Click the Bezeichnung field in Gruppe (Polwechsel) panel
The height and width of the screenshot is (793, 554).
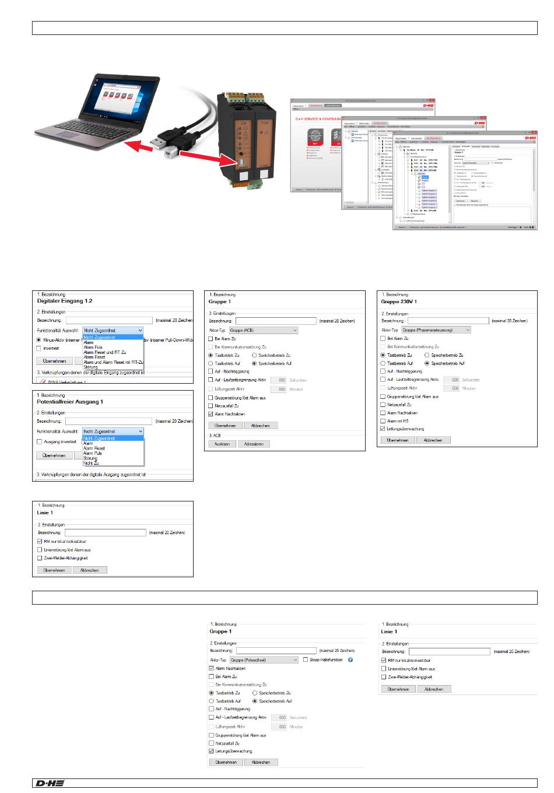coord(276,650)
